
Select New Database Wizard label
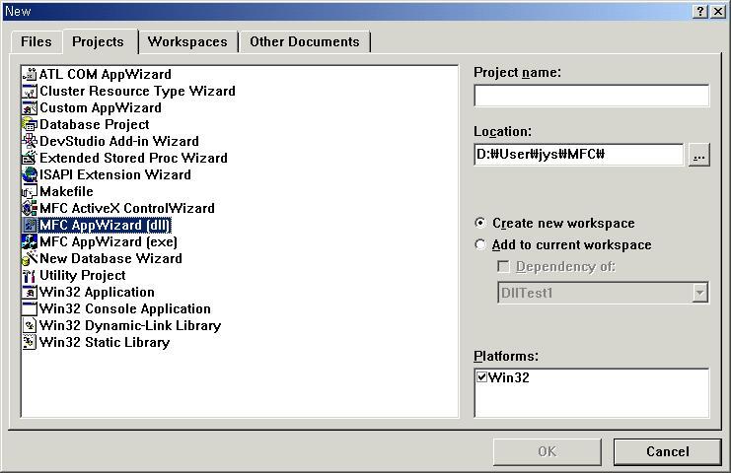click(110, 258)
